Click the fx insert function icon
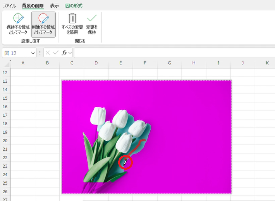Screen dimensions: 275x201 (64, 53)
